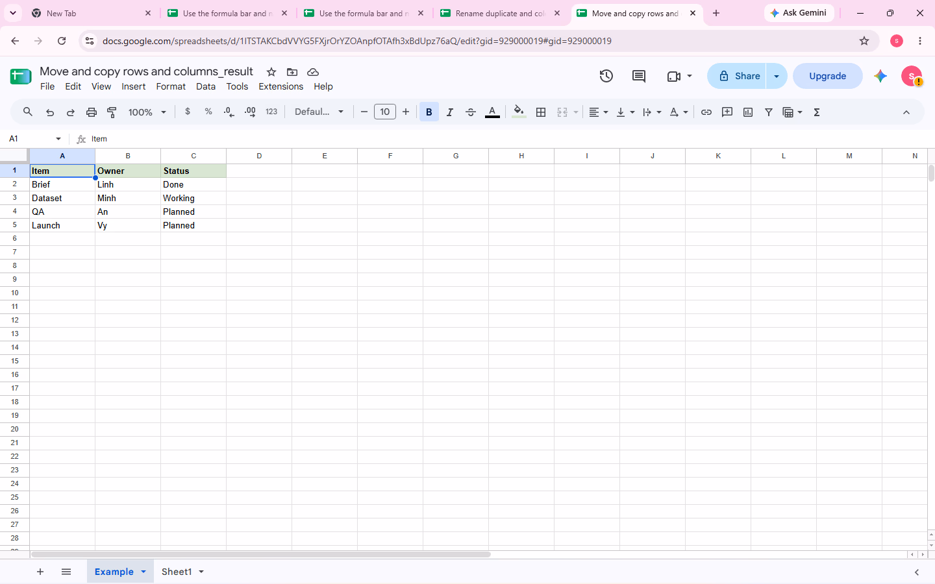Switch to the Sheet1 tab
Image resolution: width=935 pixels, height=584 pixels.
coord(177,572)
